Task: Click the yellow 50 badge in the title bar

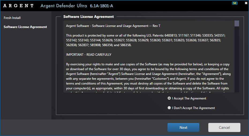Action: coord(235,3)
